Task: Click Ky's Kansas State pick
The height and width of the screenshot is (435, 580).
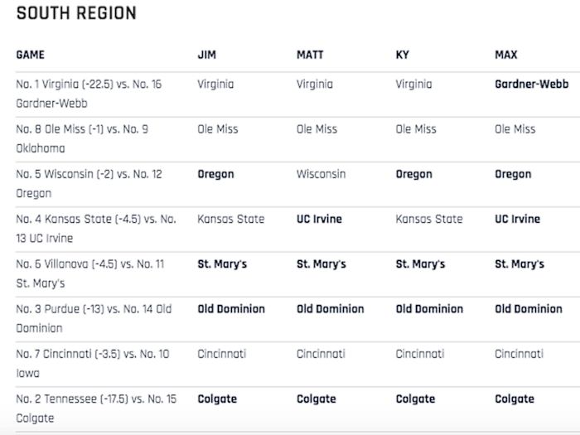Action: [x=428, y=220]
